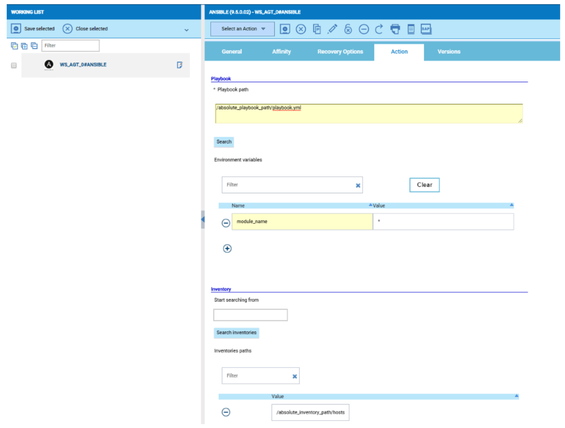Click the unlock padlock icon in toolbar
Viewport: 565px width, 428px height.
(x=348, y=29)
